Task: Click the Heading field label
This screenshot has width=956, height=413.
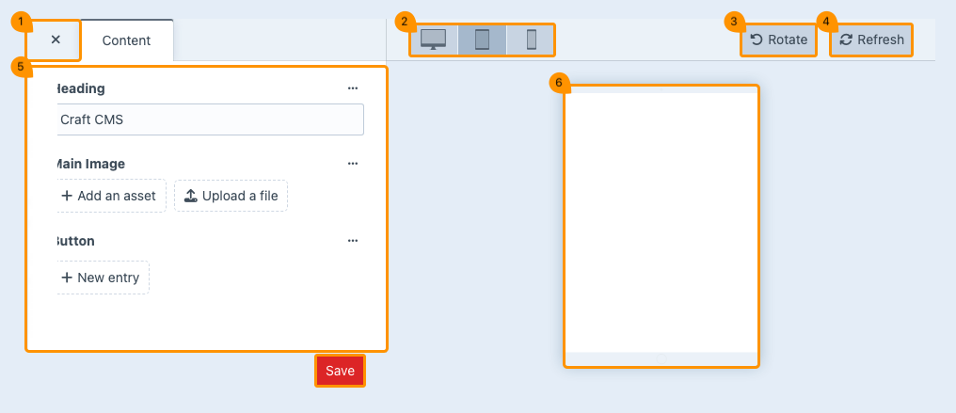Action: coord(81,87)
